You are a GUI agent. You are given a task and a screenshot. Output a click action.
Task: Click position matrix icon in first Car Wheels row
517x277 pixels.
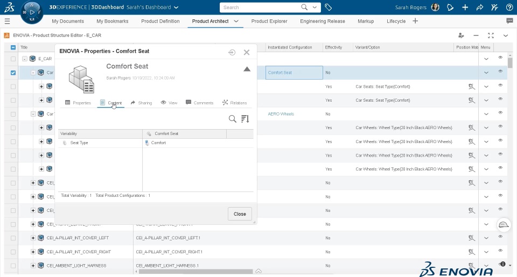(472, 128)
